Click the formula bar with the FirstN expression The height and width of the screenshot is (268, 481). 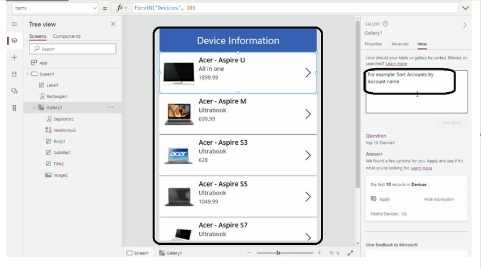[x=294, y=8]
